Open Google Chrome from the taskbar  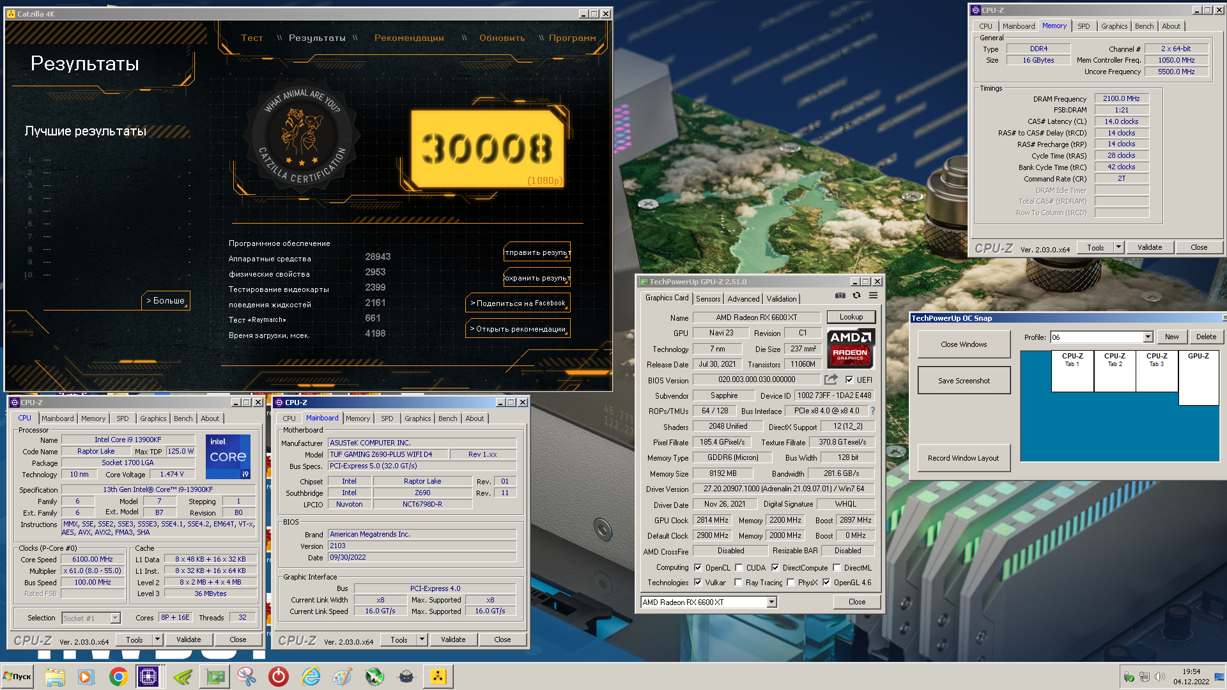click(x=118, y=677)
